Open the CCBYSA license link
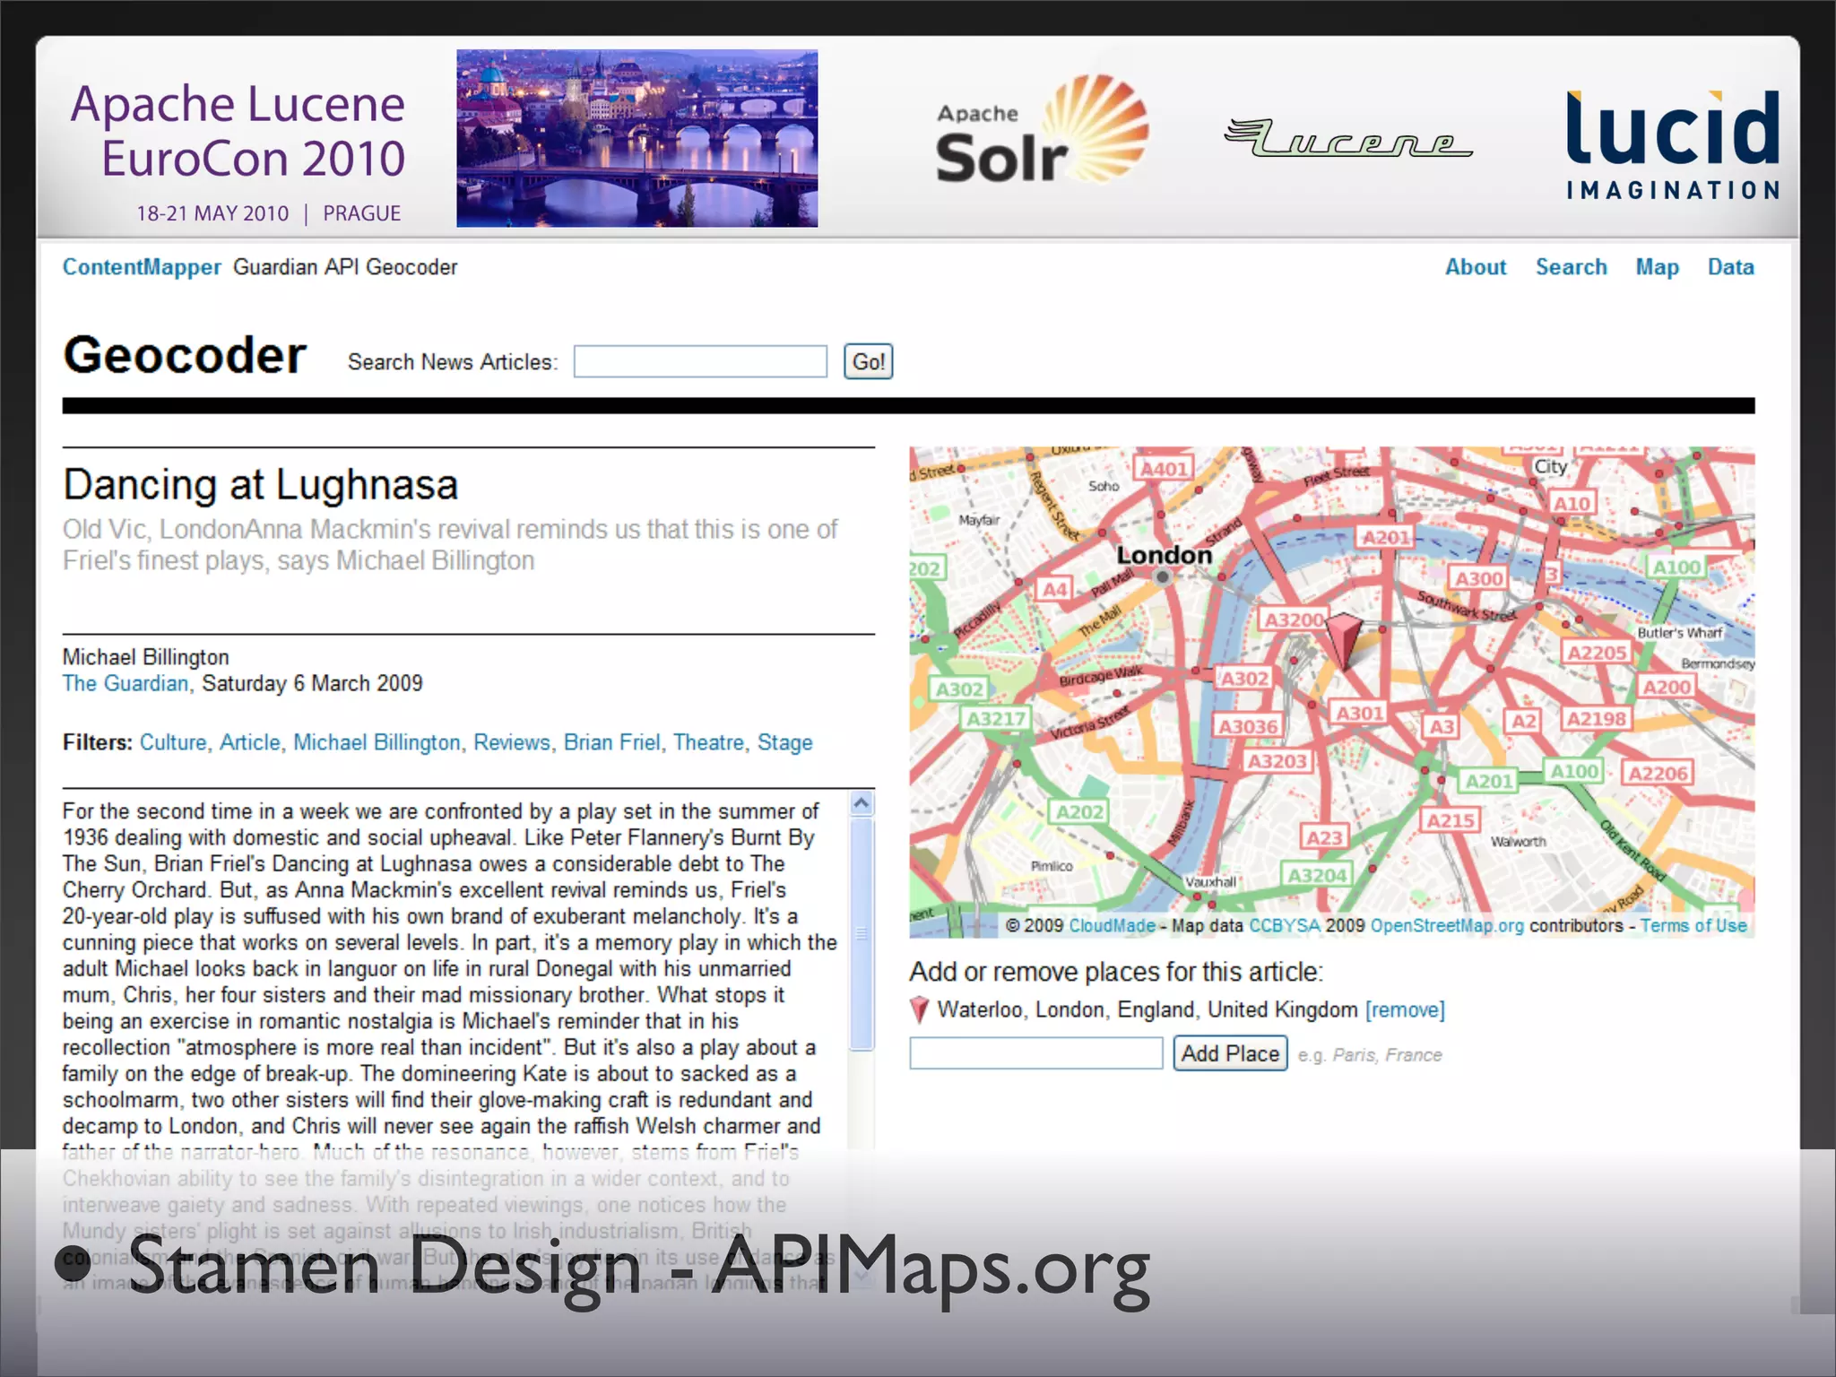Viewport: 1836px width, 1377px height. point(1284,925)
